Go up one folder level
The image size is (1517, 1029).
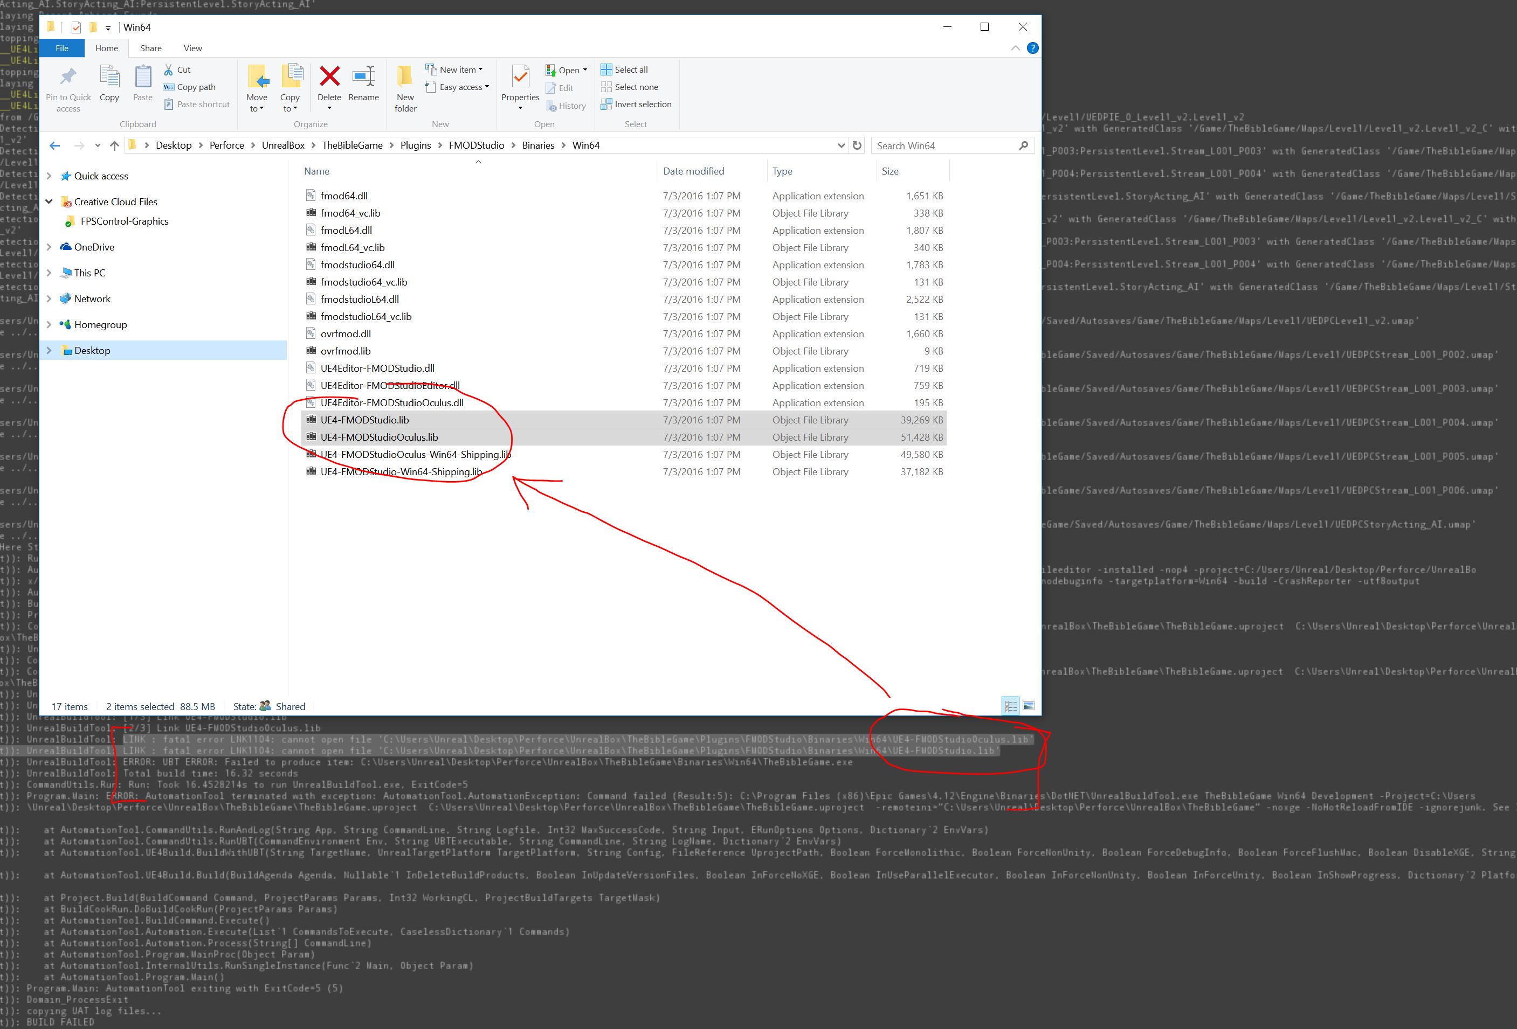point(114,145)
